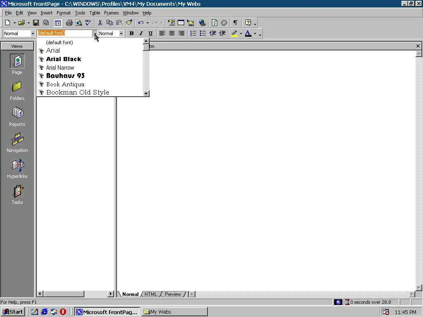This screenshot has width=423, height=317.
Task: Select the Format Painter brush
Action: point(129,23)
